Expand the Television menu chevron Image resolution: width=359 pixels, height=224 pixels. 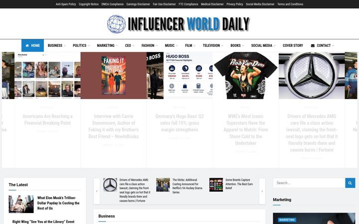pyautogui.click(x=222, y=46)
